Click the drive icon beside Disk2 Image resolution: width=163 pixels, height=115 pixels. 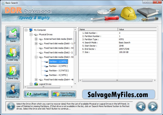[41, 53]
